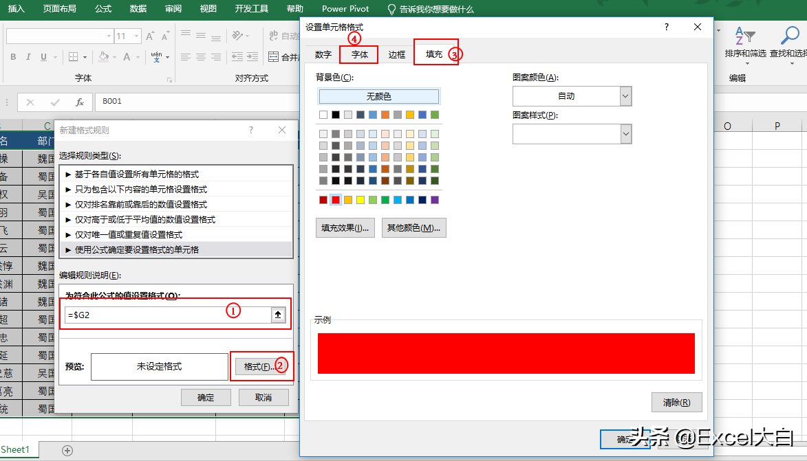Pick the yellow standard color swatch

click(x=361, y=200)
